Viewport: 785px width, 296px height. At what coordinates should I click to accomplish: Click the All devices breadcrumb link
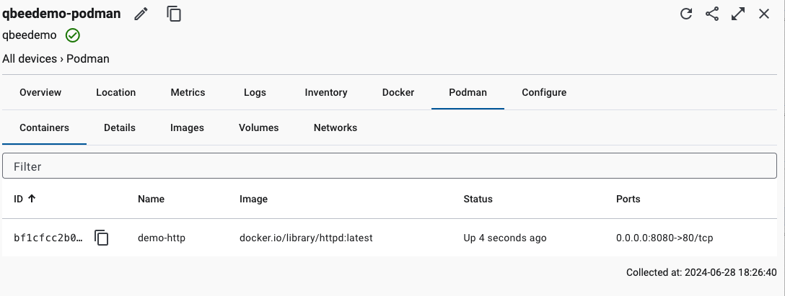coord(30,59)
